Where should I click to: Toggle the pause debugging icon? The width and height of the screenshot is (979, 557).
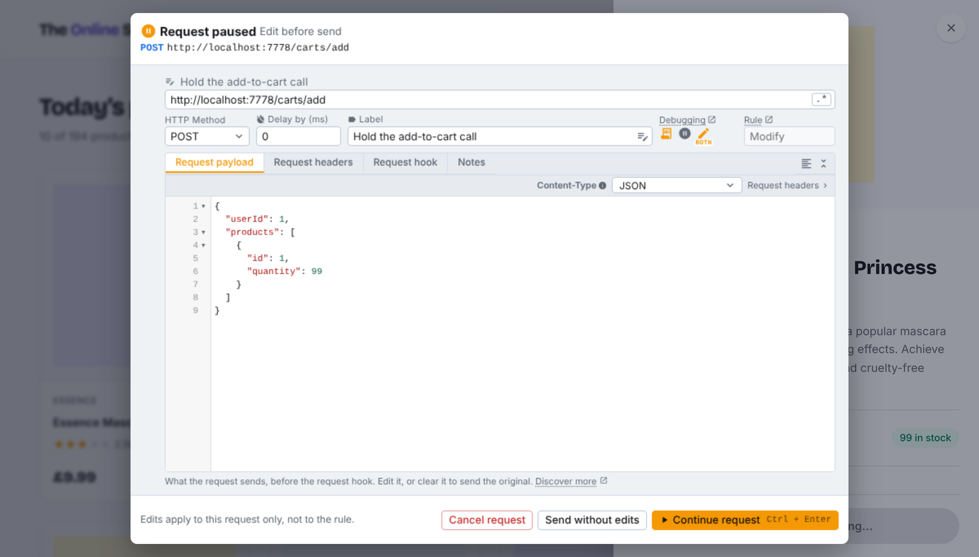(x=685, y=133)
